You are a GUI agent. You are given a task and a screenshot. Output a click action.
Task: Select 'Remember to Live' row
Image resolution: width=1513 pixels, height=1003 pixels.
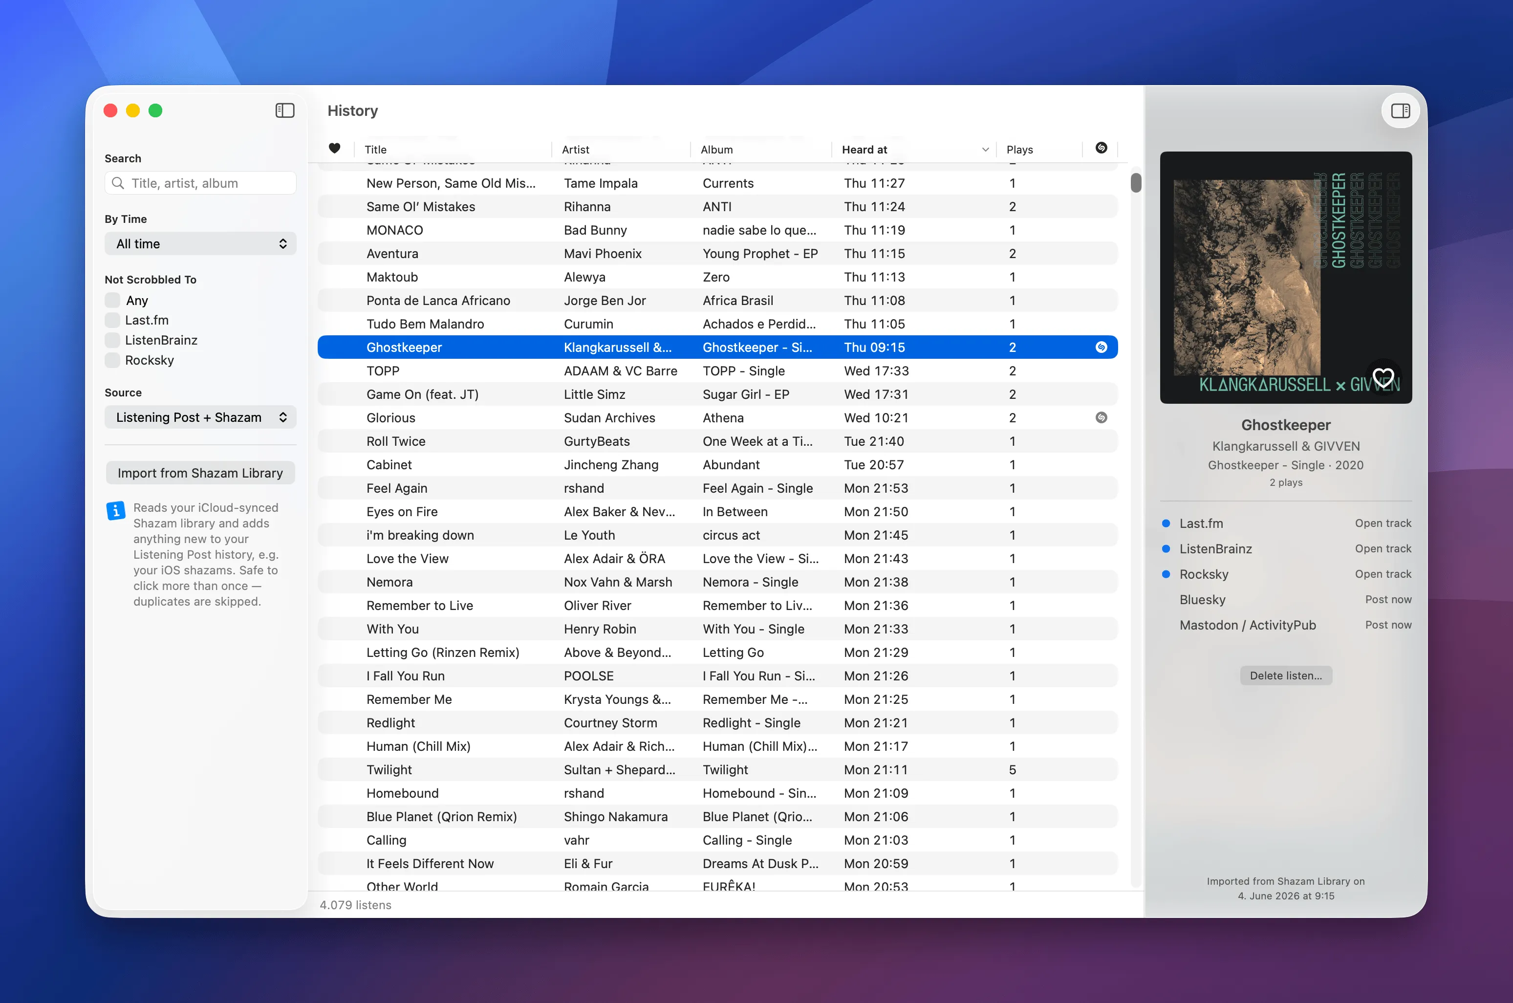[717, 606]
